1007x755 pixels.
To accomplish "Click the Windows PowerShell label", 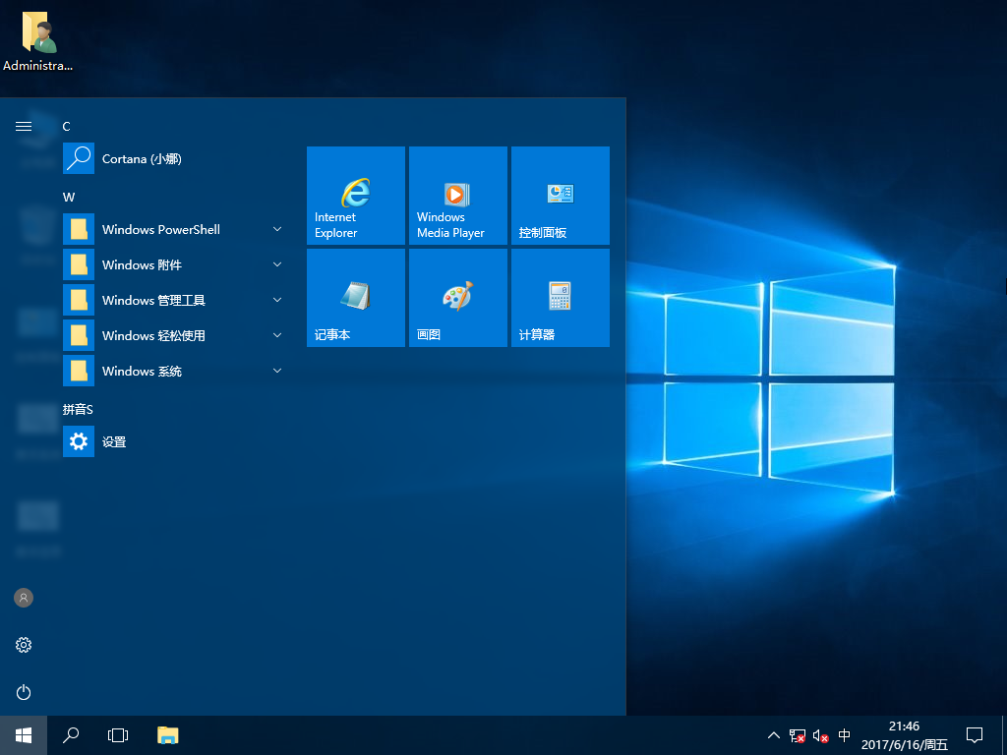I will [x=161, y=229].
